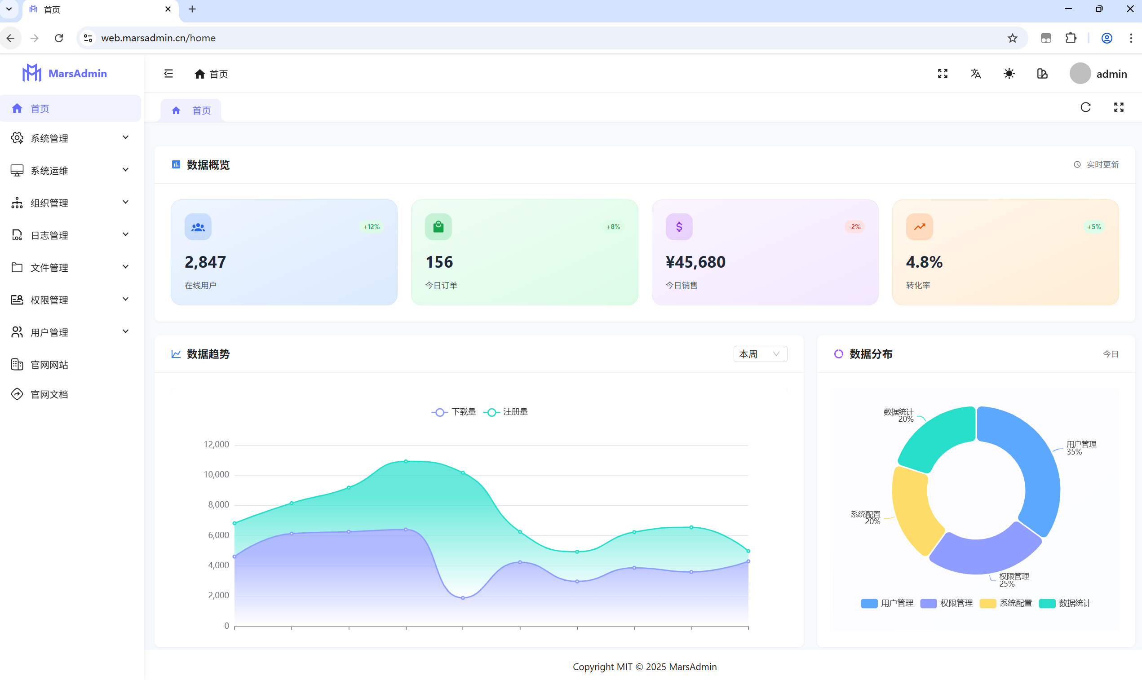Click the 用户管理 blue legend swatch

coord(869,603)
